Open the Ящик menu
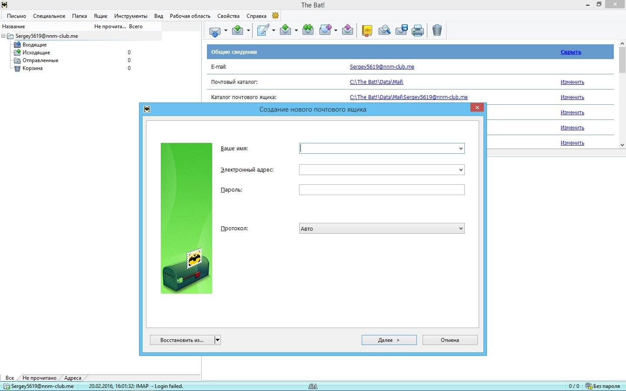 coord(100,16)
